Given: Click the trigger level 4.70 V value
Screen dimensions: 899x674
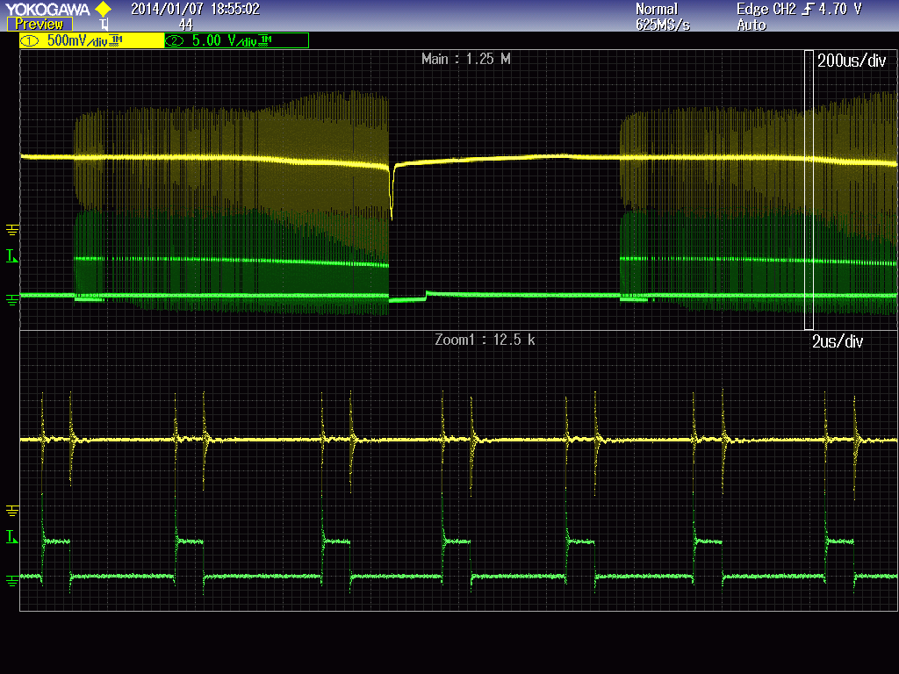Looking at the screenshot, I should [x=840, y=9].
